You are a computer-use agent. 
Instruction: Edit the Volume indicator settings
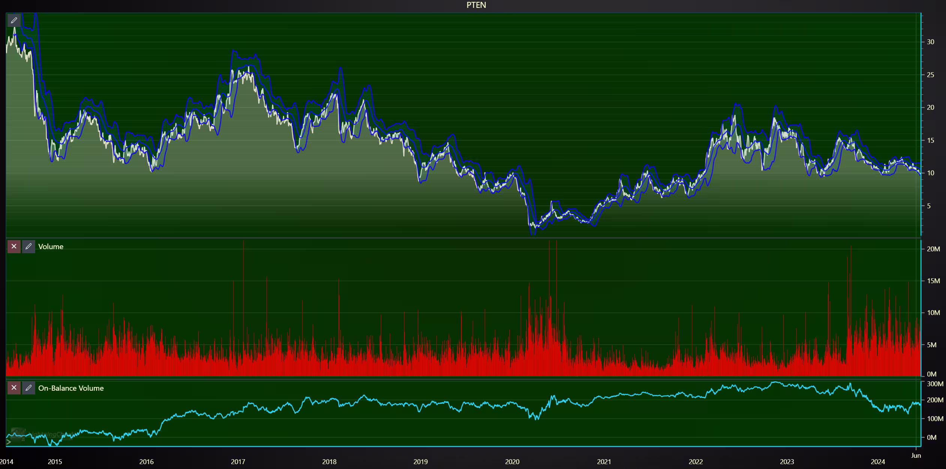point(28,246)
